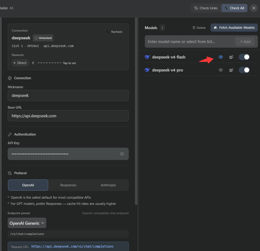Click the globe icon beside Connection heading
Viewport: 260px width, 251px height.
coord(10,78)
